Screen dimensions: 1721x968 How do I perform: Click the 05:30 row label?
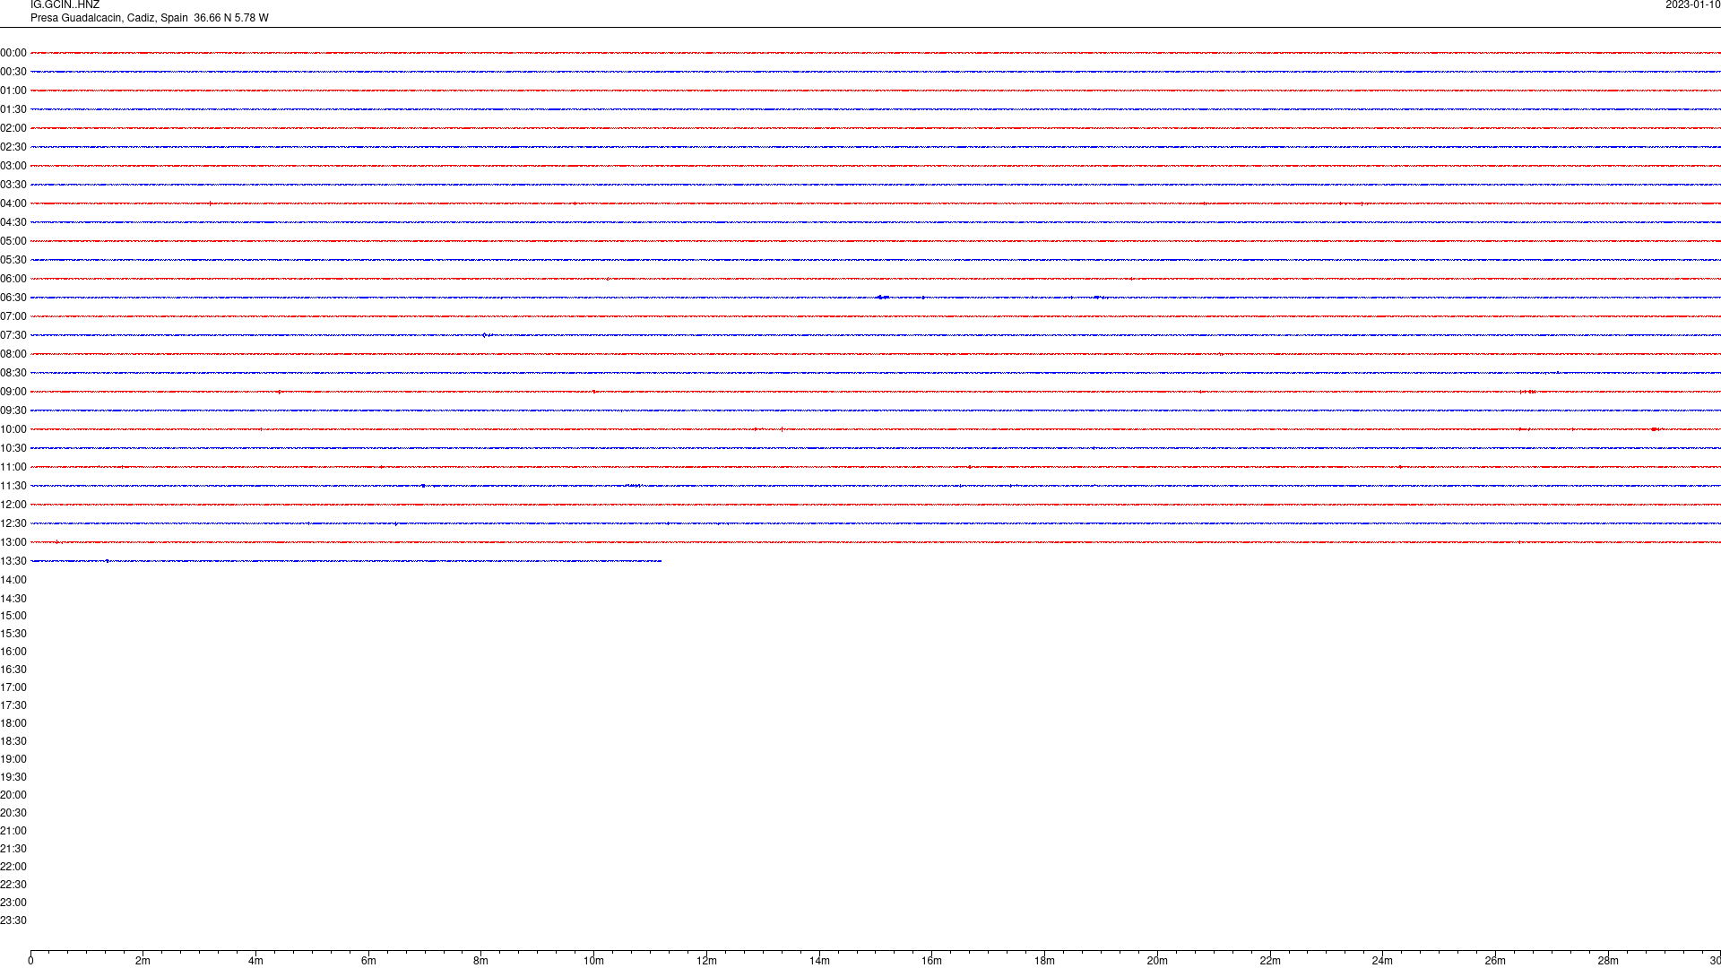pos(13,260)
